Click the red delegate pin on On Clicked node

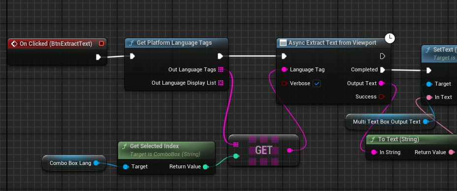pyautogui.click(x=101, y=44)
